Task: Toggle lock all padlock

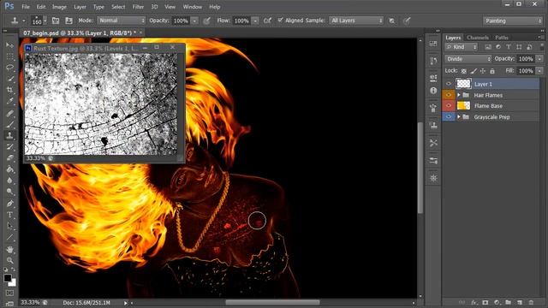Action: 492,71
